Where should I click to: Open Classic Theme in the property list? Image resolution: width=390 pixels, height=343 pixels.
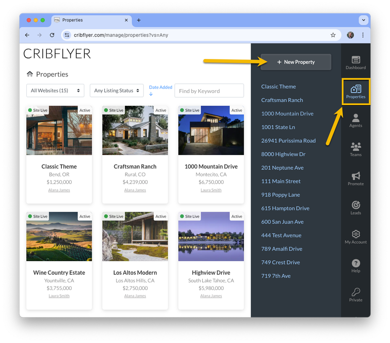[x=278, y=87]
